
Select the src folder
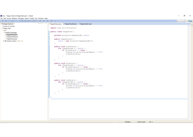coord(5,30)
